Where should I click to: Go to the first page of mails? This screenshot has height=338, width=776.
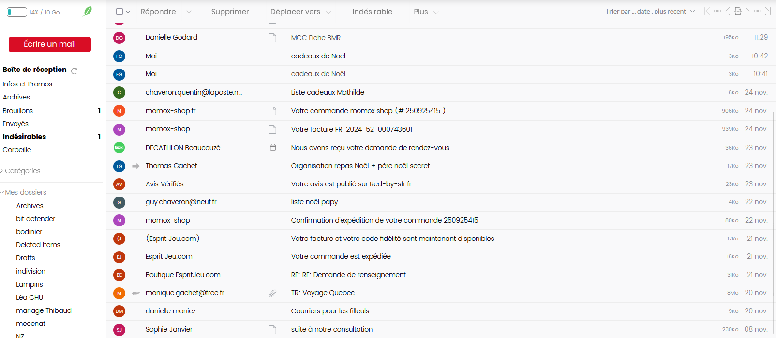point(707,11)
